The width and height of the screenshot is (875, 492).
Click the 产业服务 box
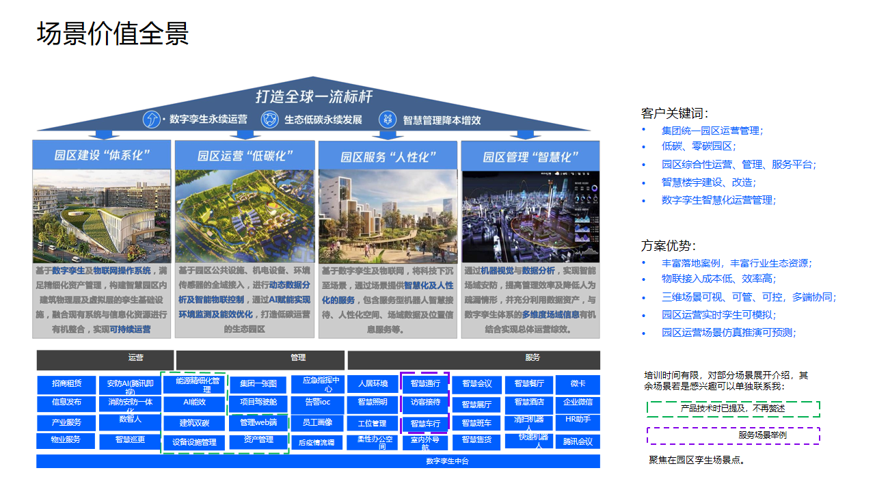(x=66, y=422)
